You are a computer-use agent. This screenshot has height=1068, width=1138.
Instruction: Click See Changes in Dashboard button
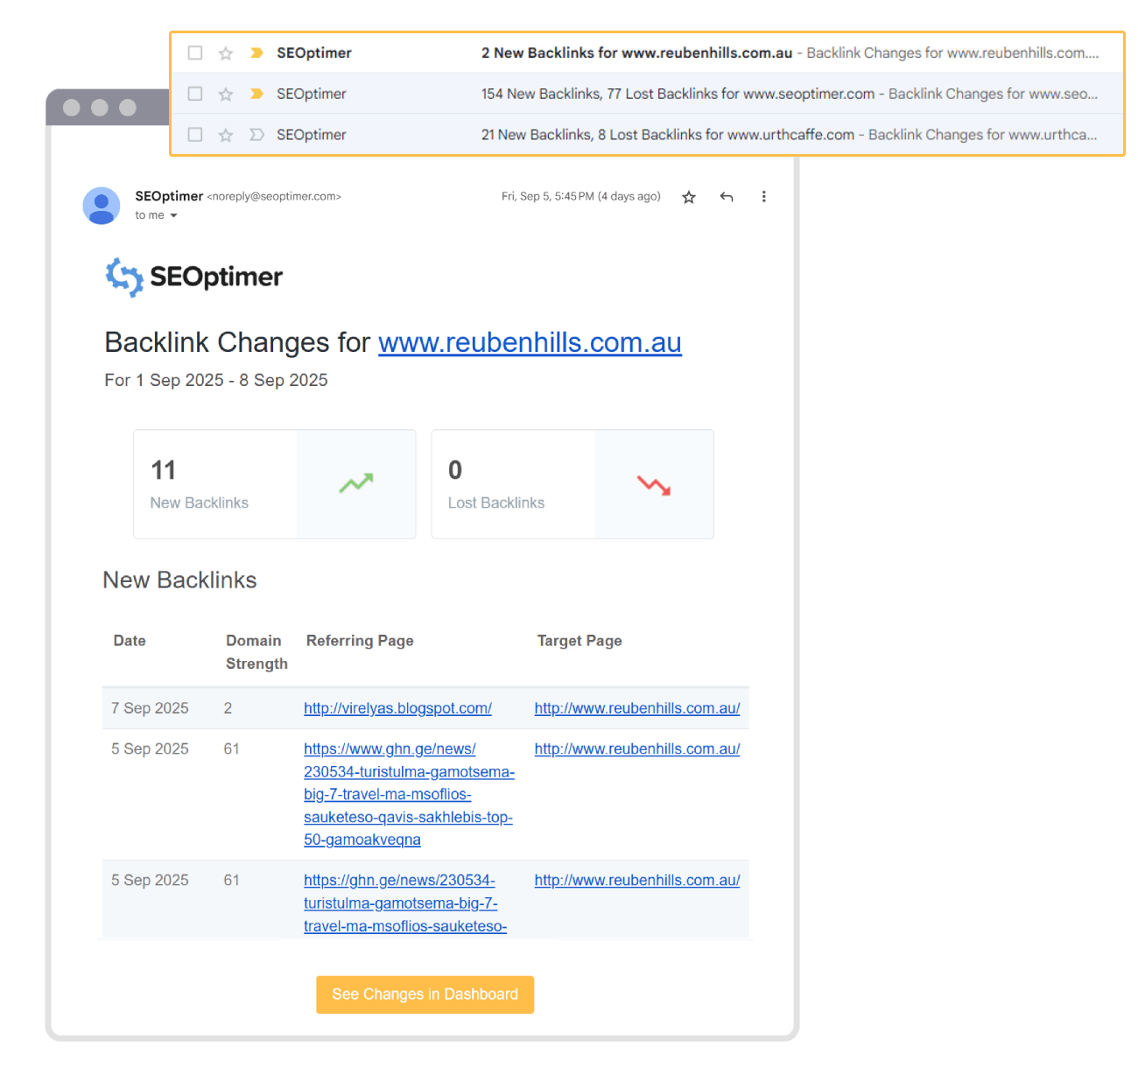(425, 994)
